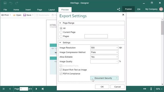Toggle the PDF/A Compliance checkbox
Viewport: 164px width, 92px height.
pyautogui.click(x=61, y=74)
